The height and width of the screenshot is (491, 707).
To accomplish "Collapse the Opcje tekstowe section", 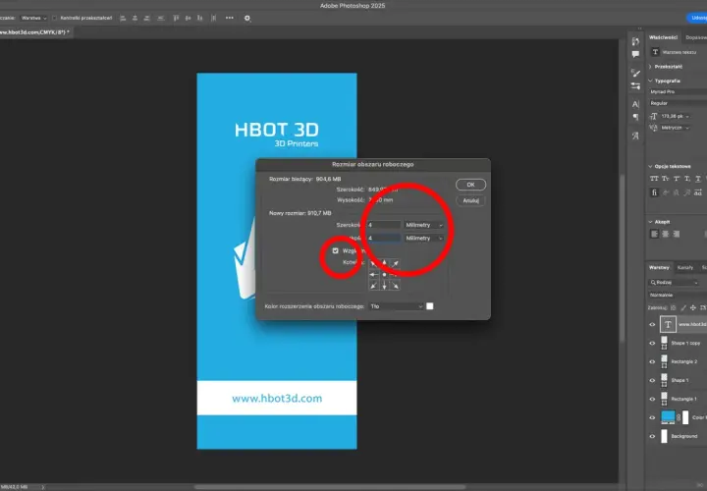I will pos(650,166).
